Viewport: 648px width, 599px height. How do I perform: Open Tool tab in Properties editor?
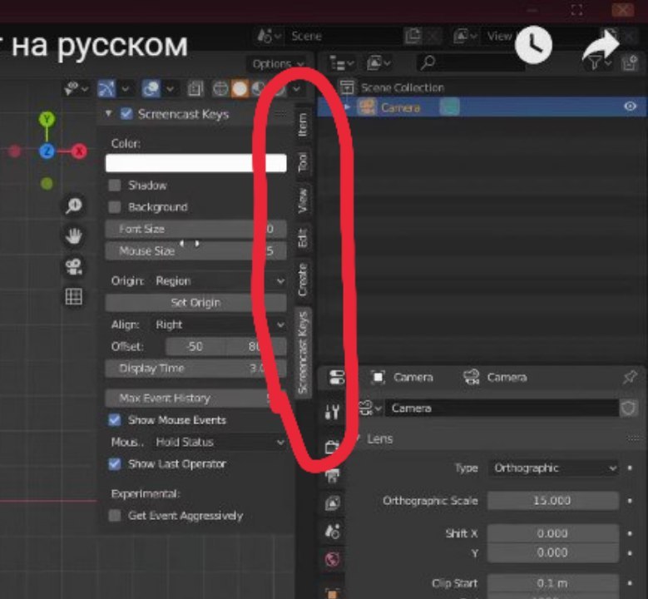tap(332, 411)
